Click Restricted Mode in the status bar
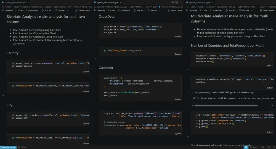Image resolution: width=276 pixels, height=149 pixels. coord(8,147)
